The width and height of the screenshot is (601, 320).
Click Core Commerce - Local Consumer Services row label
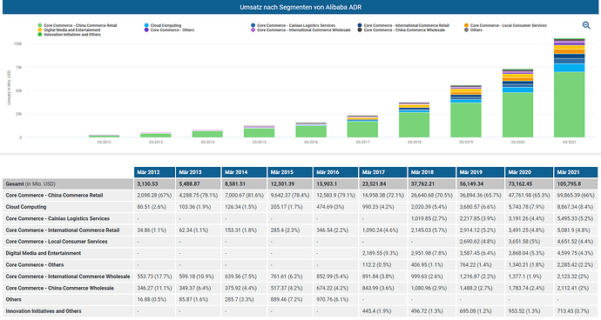pos(57,242)
